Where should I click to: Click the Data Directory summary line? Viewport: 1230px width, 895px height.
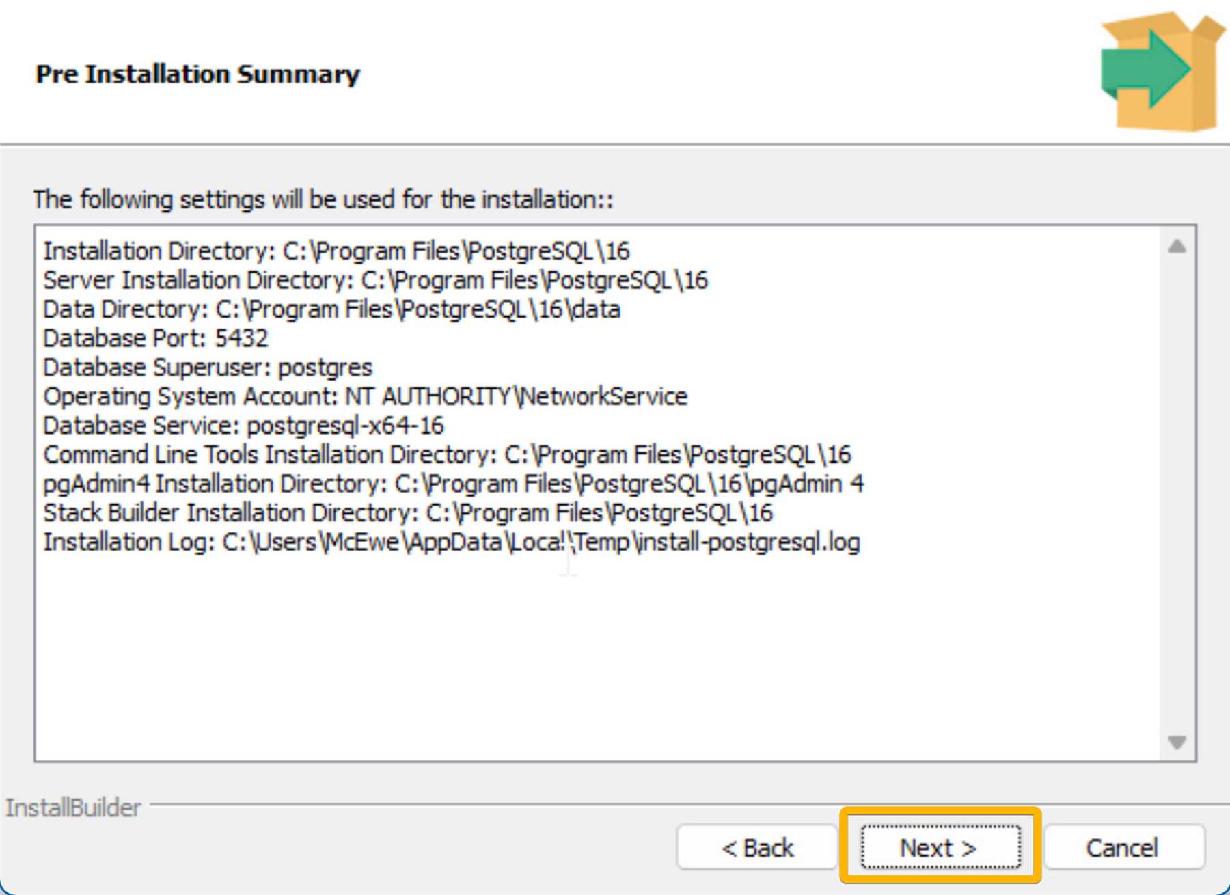coord(331,309)
